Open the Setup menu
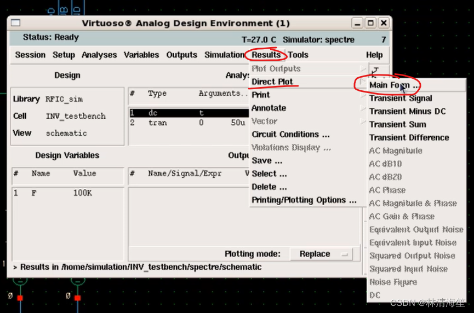This screenshot has height=313, width=474. coord(64,55)
